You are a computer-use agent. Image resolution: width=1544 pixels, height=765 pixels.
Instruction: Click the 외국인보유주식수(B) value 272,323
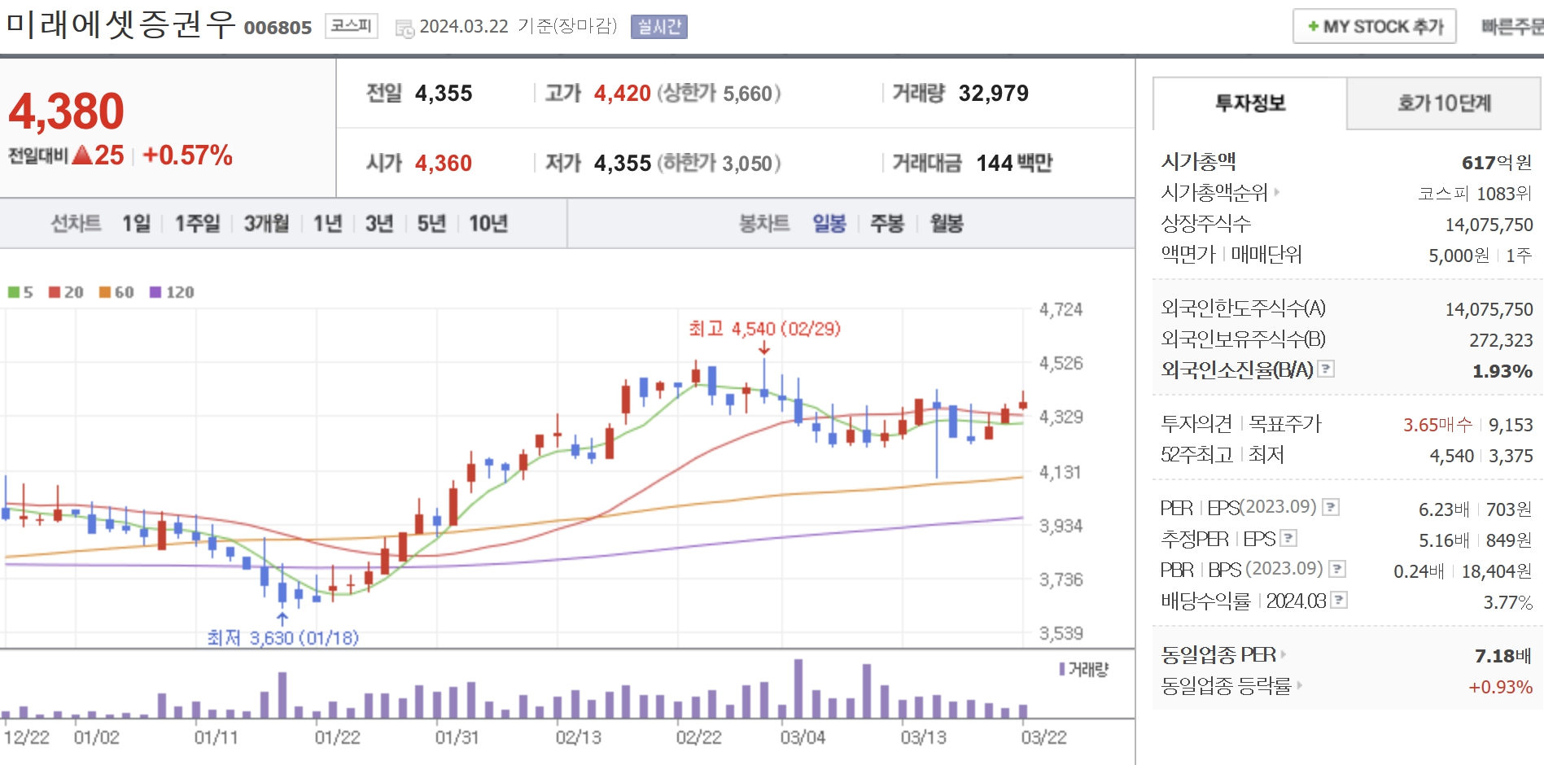(x=1501, y=340)
